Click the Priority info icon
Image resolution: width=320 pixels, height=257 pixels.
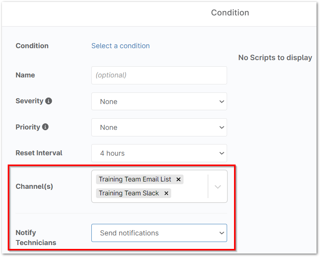(x=45, y=127)
